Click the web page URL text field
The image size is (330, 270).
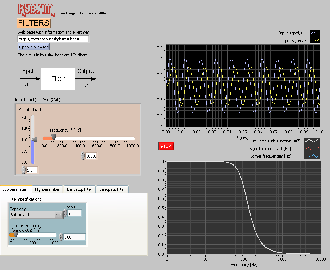[x=53, y=39]
